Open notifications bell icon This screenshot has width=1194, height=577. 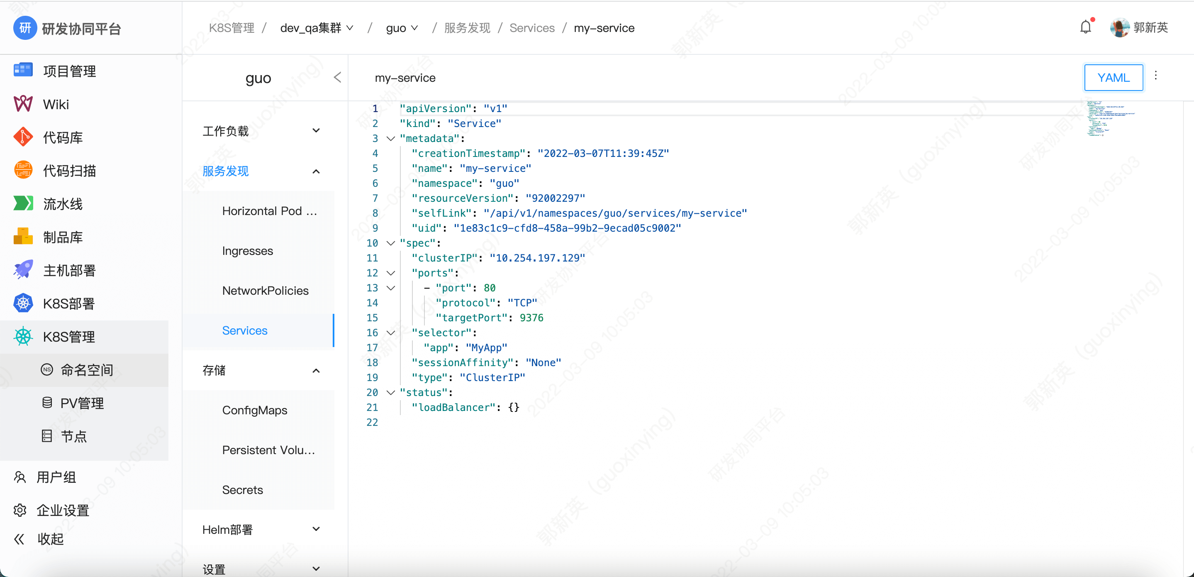pyautogui.click(x=1085, y=27)
